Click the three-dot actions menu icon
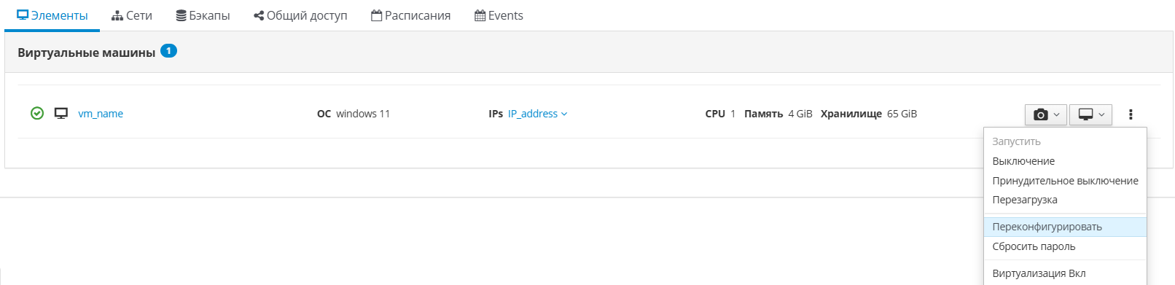This screenshot has height=285, width=1175. point(1131,114)
